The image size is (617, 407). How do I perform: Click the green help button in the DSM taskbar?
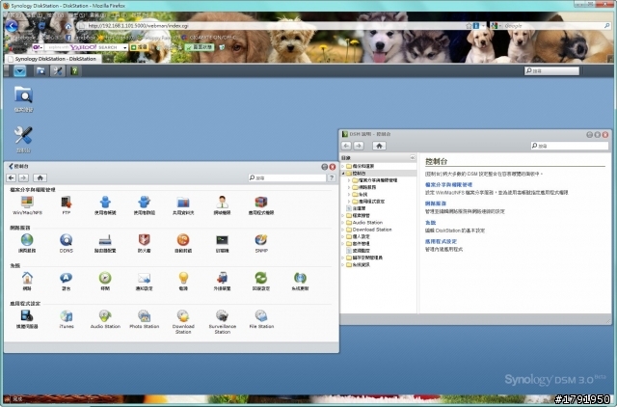(74, 70)
